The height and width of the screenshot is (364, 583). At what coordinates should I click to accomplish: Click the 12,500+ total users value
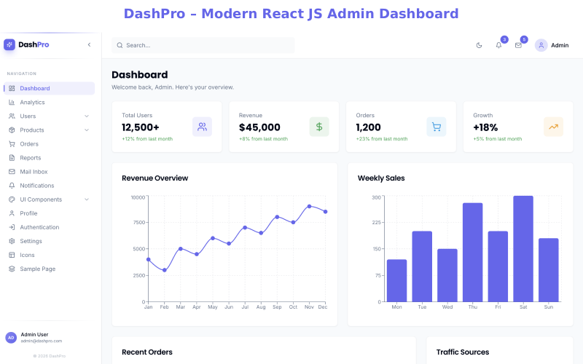click(141, 127)
